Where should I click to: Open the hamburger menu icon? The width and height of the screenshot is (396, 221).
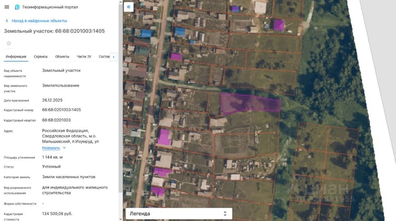7,7
